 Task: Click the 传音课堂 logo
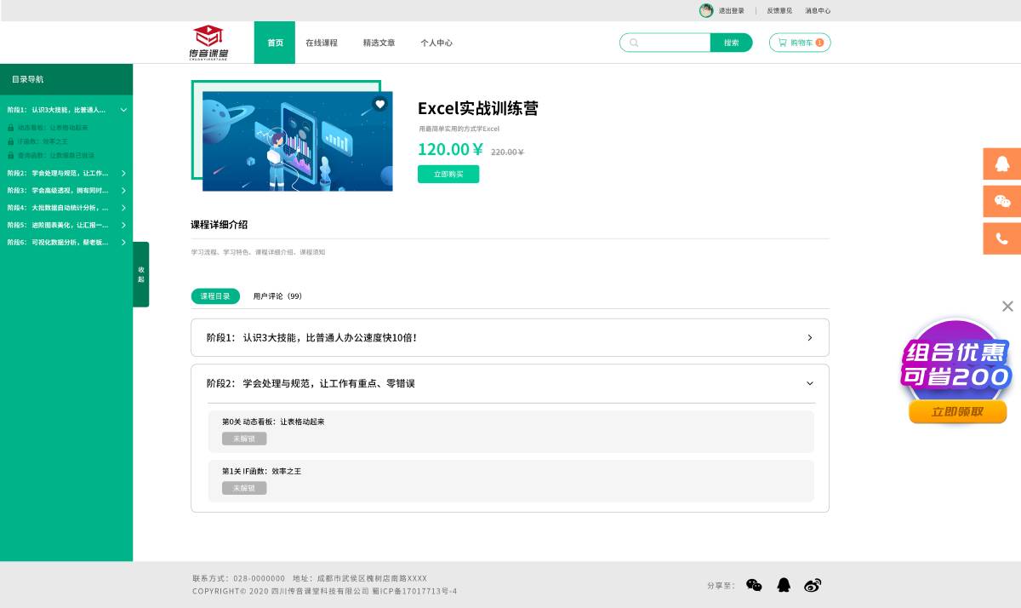[207, 41]
